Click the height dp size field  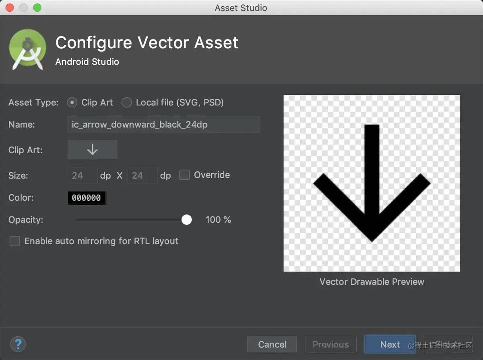(142, 175)
